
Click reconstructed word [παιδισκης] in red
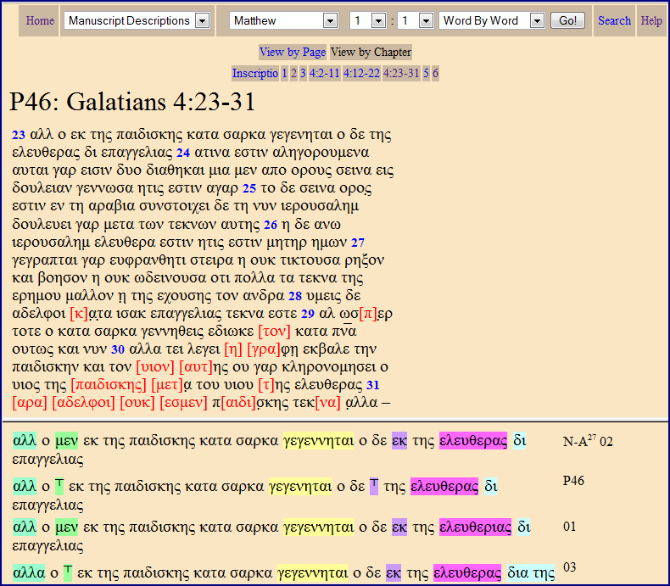[x=109, y=385]
